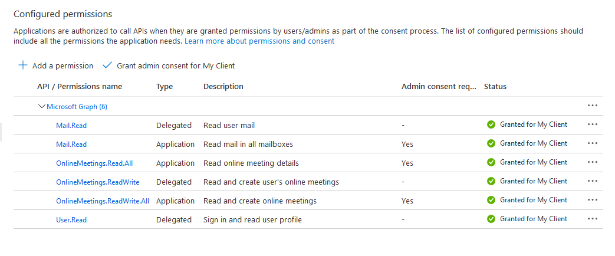Open ellipsis menu for delegated Mail.Read row
Image resolution: width=615 pixels, height=256 pixels.
[593, 124]
